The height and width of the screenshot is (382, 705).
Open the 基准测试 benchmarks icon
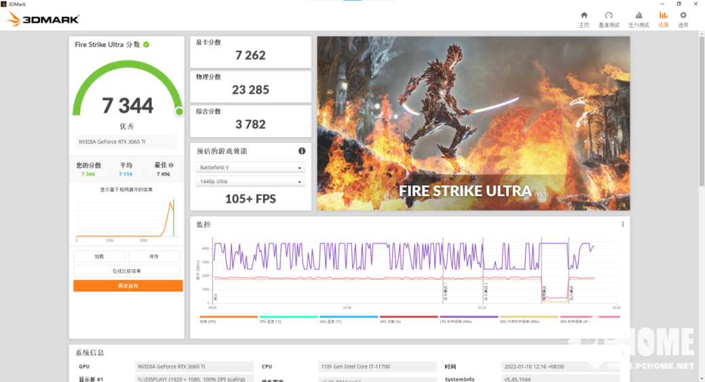609,16
